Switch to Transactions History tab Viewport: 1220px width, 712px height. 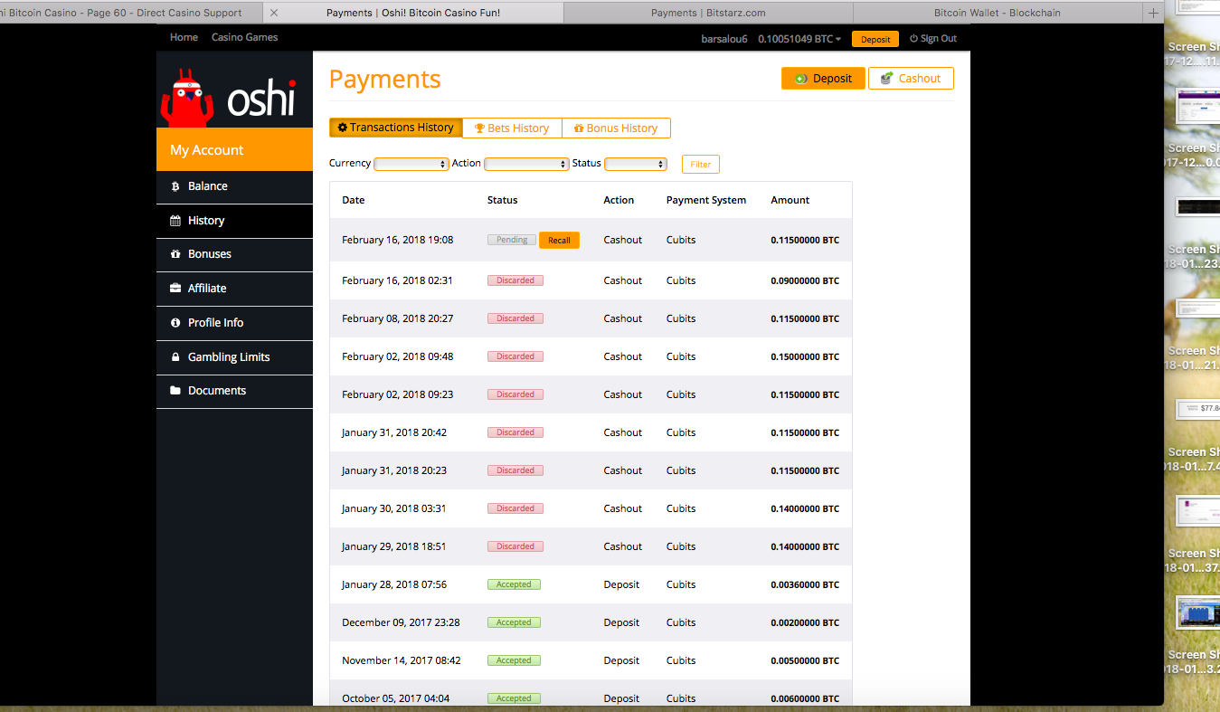[x=396, y=128]
